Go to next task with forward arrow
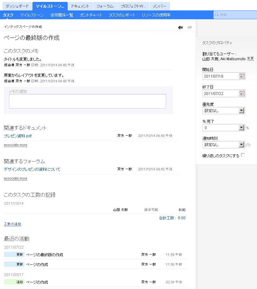Screen dimensions: 257x289 click(x=190, y=27)
